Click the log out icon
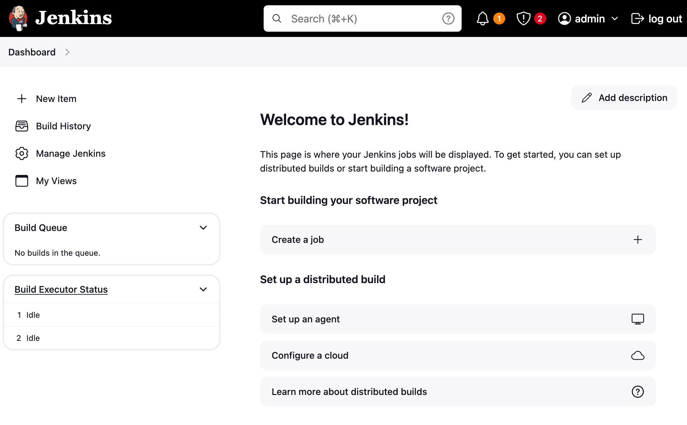This screenshot has width=687, height=425. pos(638,18)
